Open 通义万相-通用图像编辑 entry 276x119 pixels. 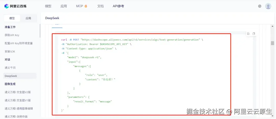19,109
